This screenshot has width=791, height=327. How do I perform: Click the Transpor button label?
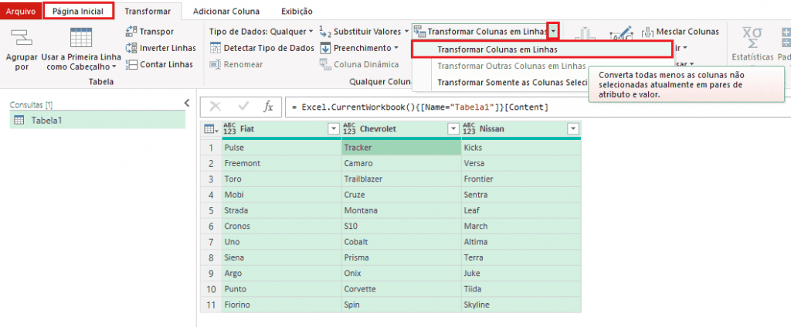157,32
